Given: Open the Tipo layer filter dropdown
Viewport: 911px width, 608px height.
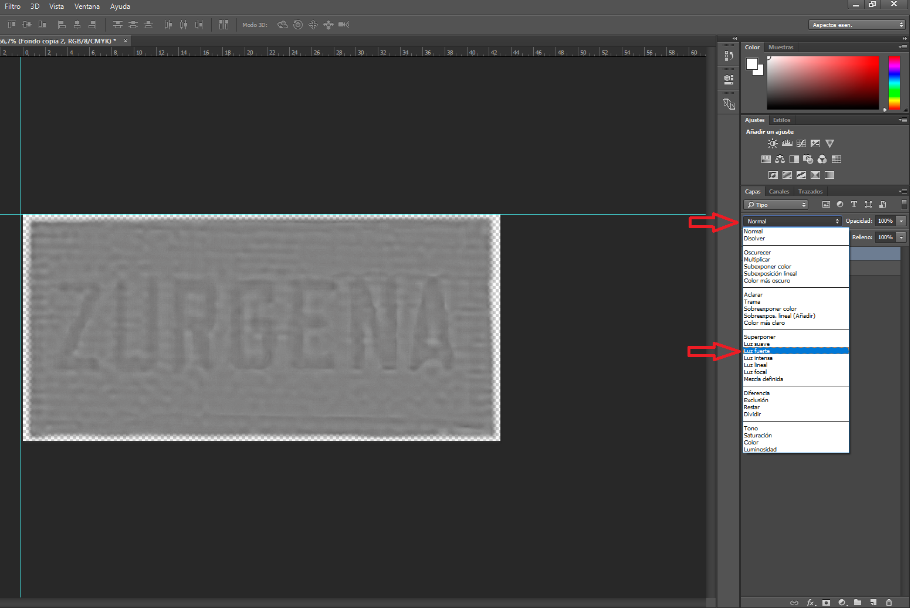Looking at the screenshot, I should 775,205.
